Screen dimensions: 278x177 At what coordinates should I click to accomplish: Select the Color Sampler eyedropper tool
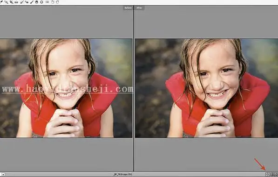(x=1, y=2)
